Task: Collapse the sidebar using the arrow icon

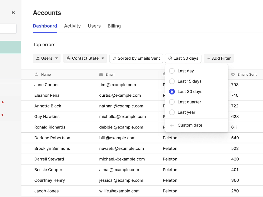Action: point(13,13)
